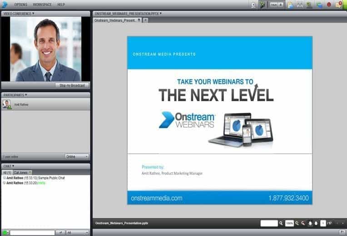Viewport: 347px width, 236px height.
Task: Open the OPTIONS menu
Action: [x=20, y=5]
